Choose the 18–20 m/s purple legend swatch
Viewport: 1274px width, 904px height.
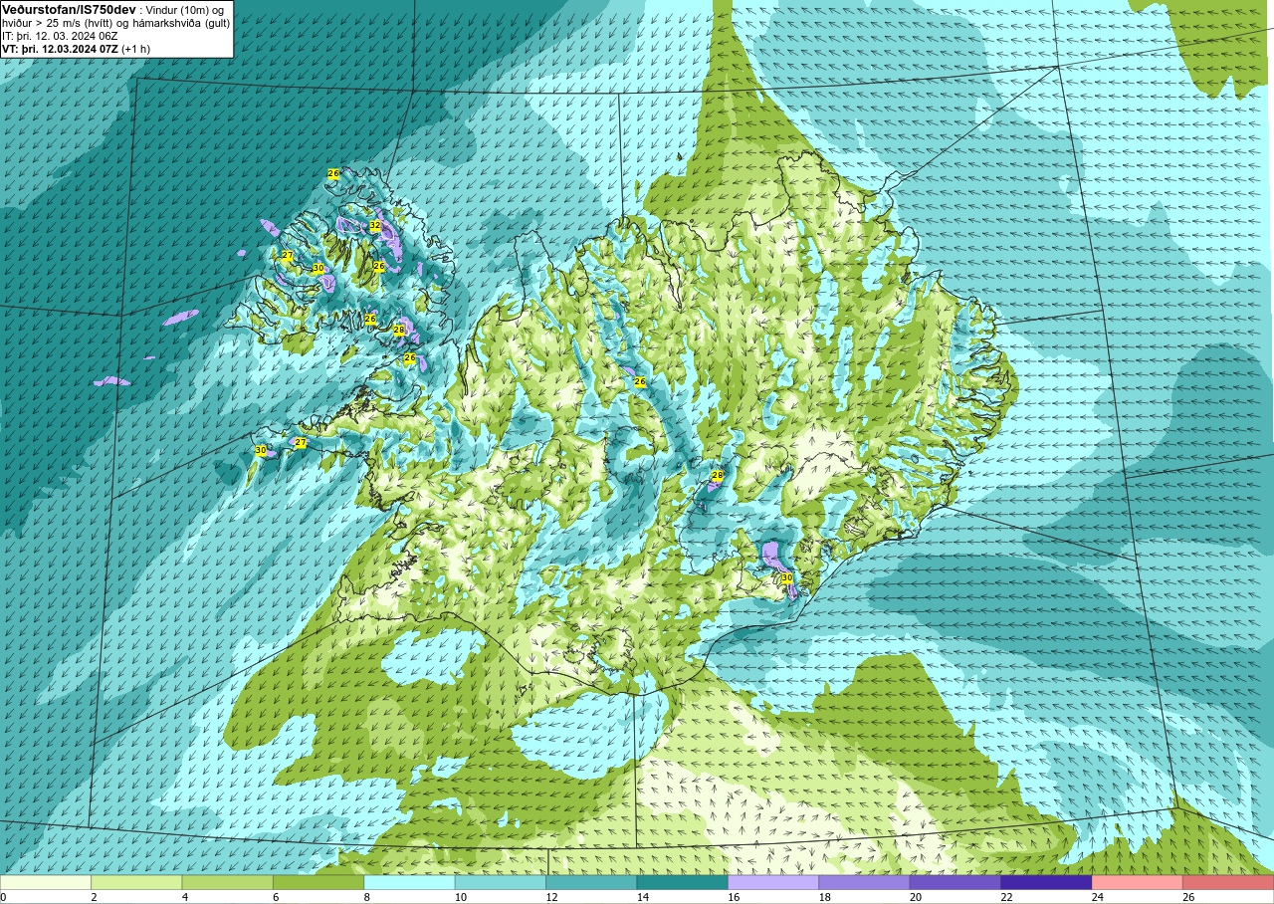(x=864, y=882)
